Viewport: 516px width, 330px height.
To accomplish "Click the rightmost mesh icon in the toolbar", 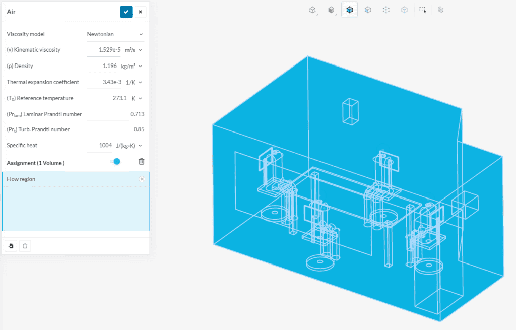I will pyautogui.click(x=440, y=10).
